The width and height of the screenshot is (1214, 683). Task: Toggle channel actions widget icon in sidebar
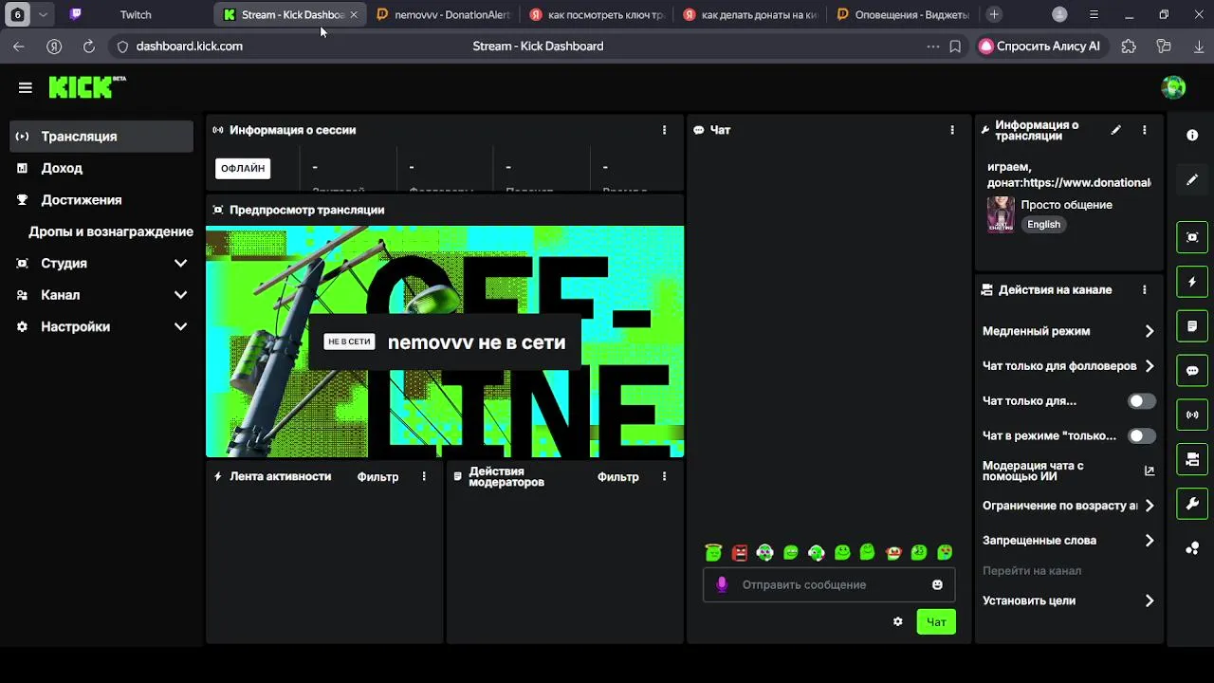(1192, 459)
